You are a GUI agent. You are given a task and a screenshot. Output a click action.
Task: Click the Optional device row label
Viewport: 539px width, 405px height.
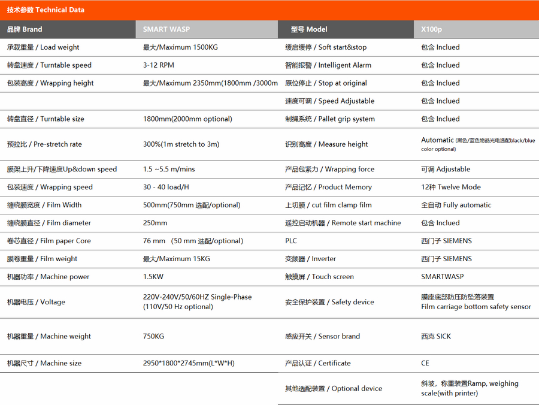tap(334, 389)
